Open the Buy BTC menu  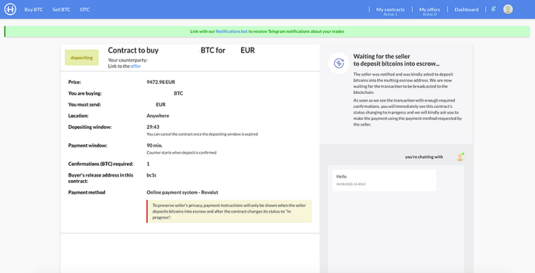[34, 9]
